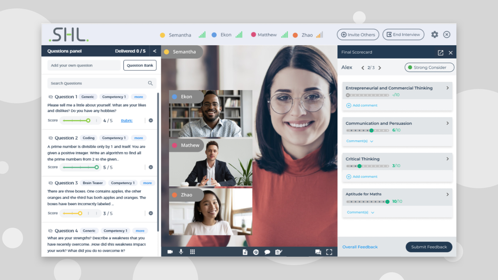This screenshot has height=280, width=498.
Task: Open the Question Bank
Action: pos(140,65)
